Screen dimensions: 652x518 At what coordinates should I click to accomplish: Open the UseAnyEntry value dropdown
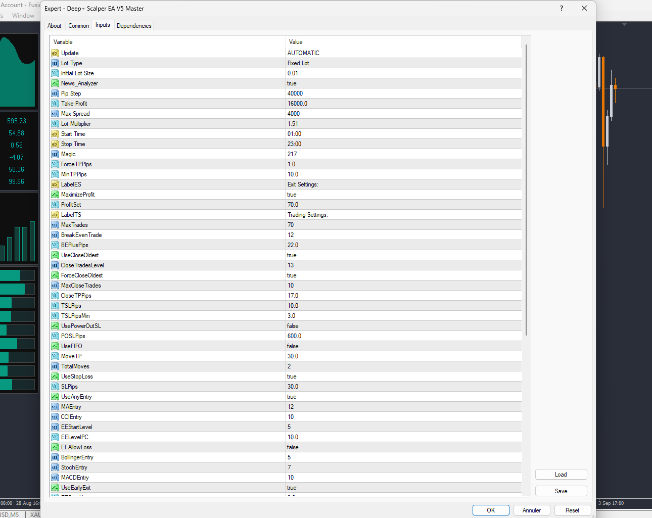pos(403,397)
